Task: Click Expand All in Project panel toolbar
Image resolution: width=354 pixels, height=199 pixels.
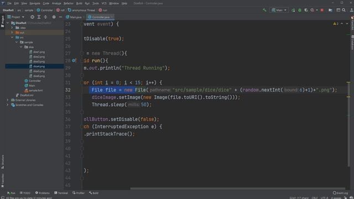Action: pos(39,17)
